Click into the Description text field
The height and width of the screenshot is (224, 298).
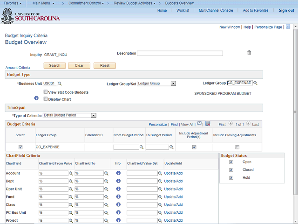[x=180, y=53]
